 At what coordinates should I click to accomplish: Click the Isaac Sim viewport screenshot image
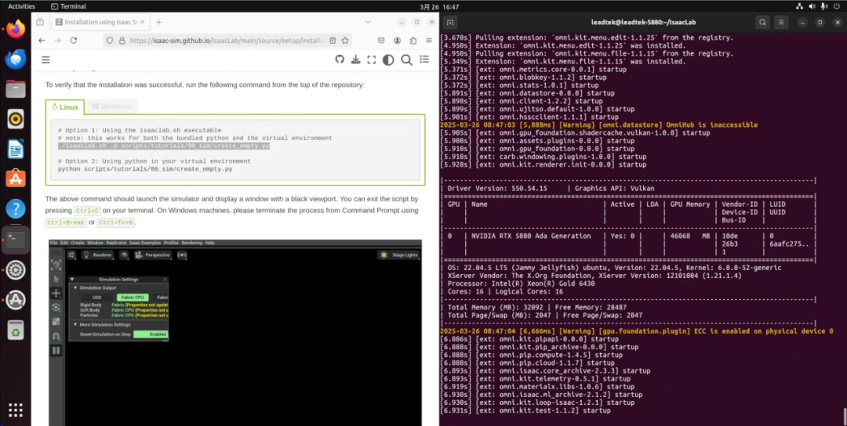[x=235, y=333]
